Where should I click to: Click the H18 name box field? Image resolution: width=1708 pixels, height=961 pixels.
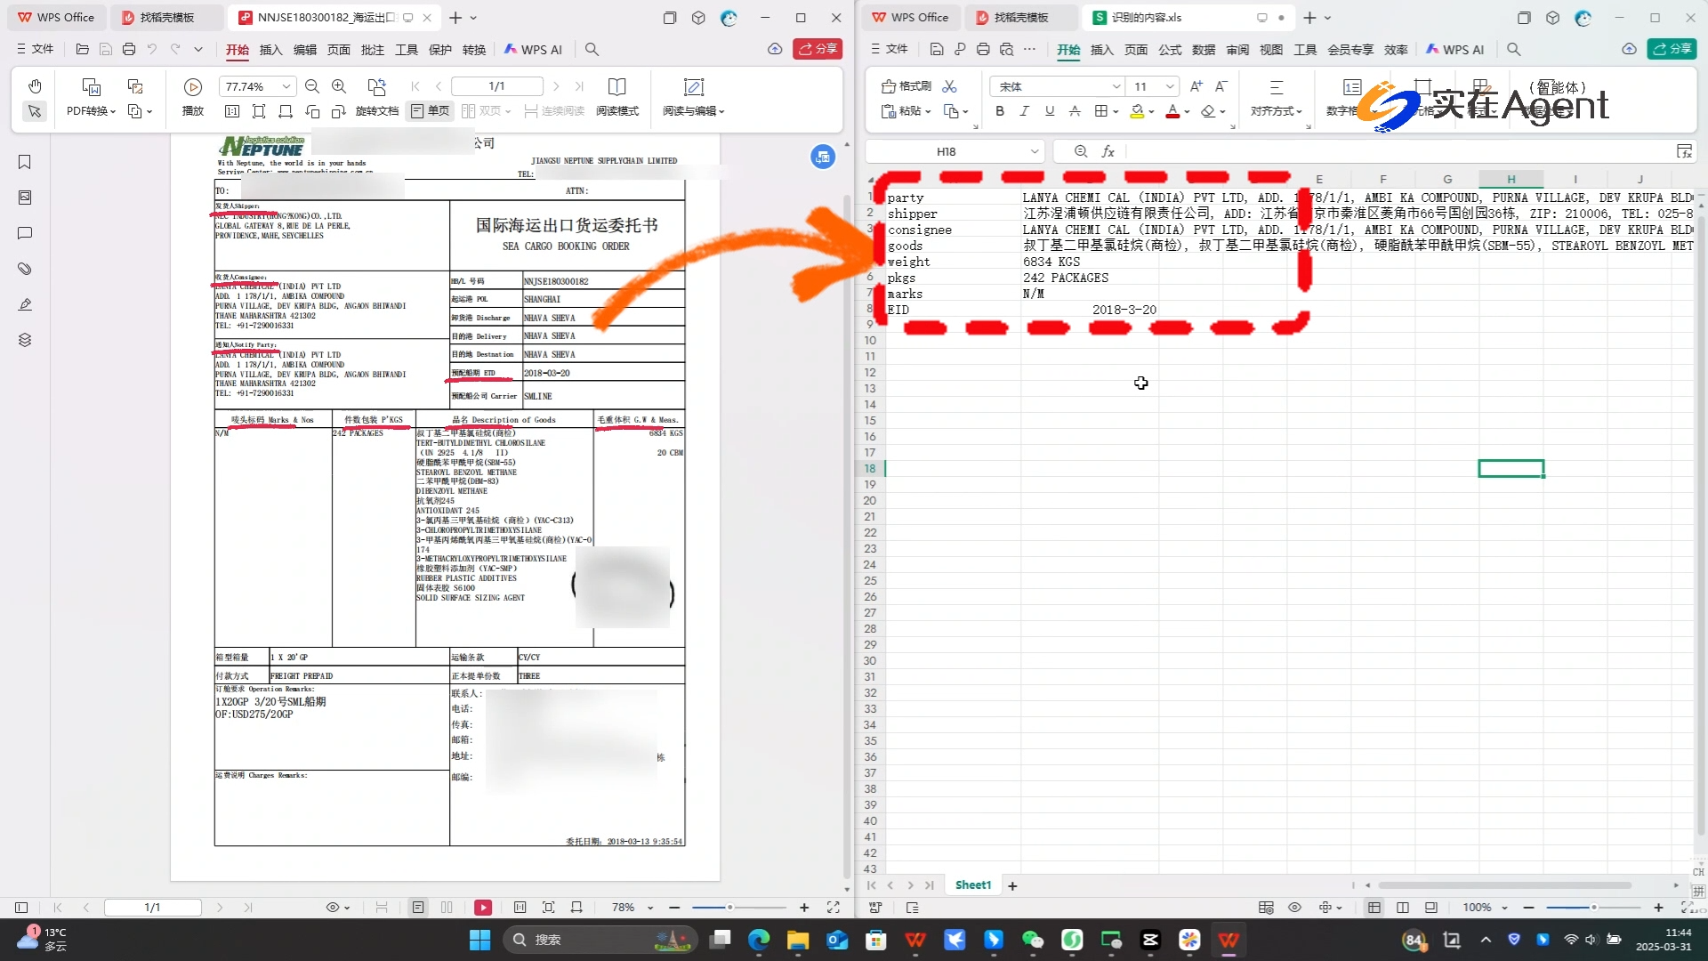click(x=946, y=151)
